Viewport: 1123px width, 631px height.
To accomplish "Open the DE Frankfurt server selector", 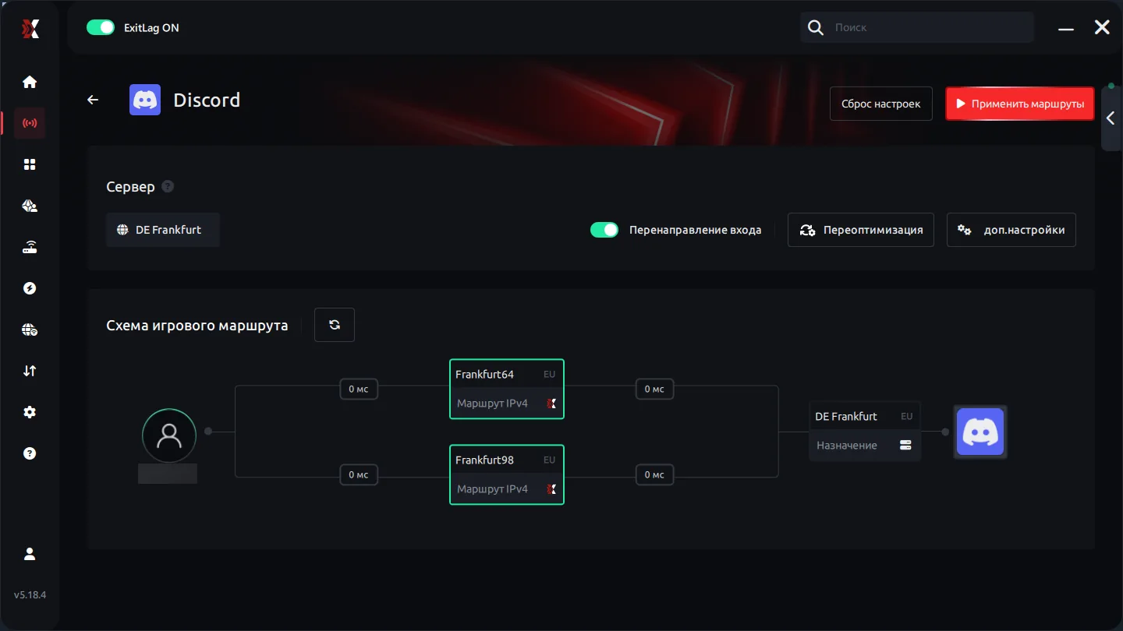I will click(x=163, y=230).
